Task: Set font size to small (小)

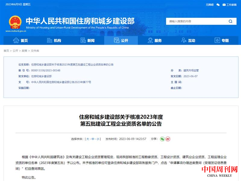Action: point(98,139)
